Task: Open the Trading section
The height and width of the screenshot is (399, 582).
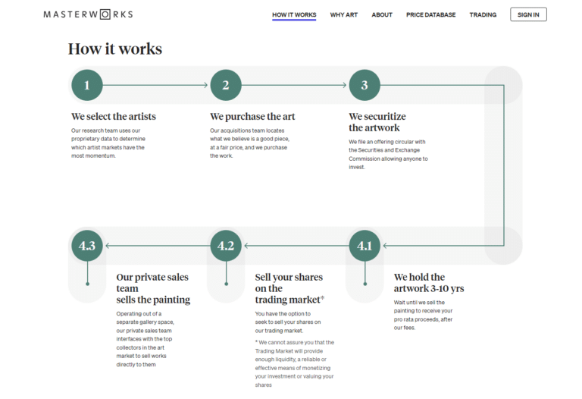Action: 483,14
